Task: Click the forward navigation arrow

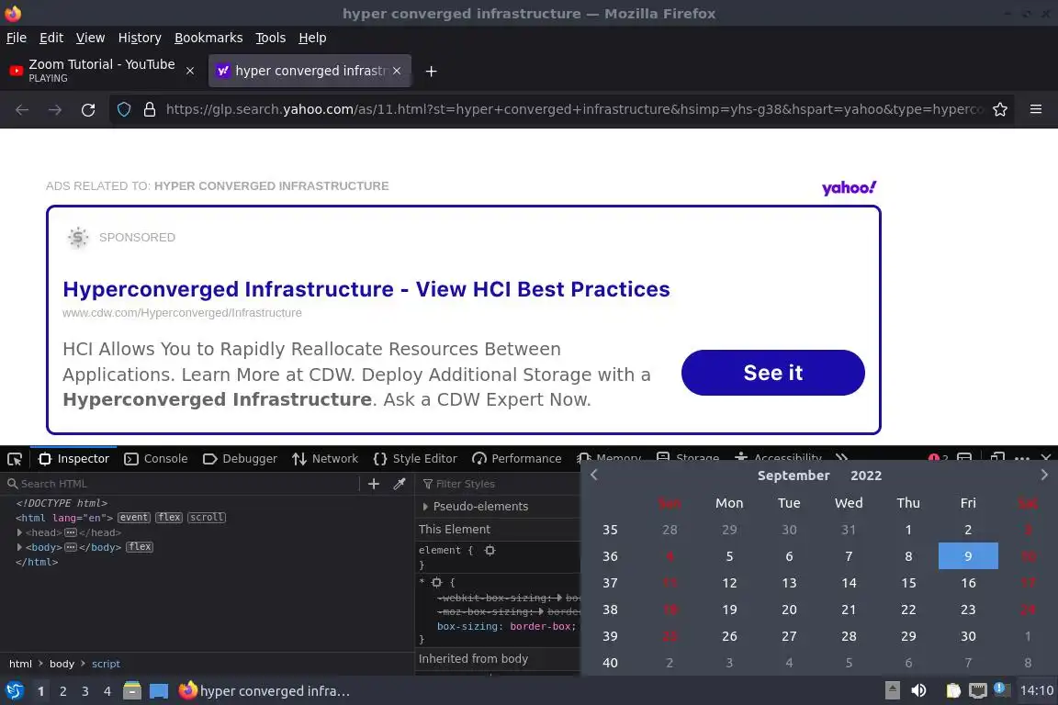Action: point(55,110)
